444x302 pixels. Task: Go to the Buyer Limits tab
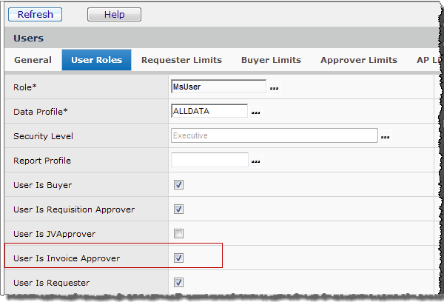(x=271, y=60)
